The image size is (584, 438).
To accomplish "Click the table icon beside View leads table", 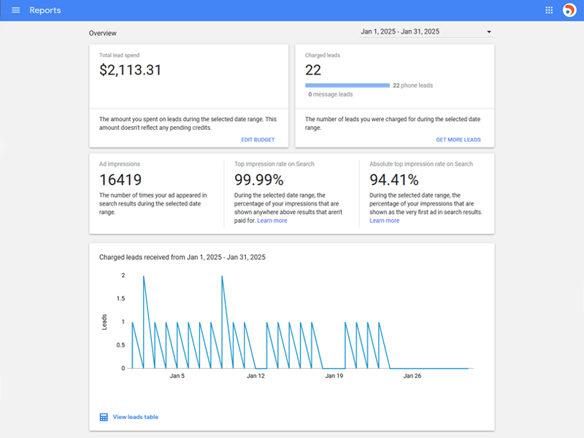I will tap(104, 417).
